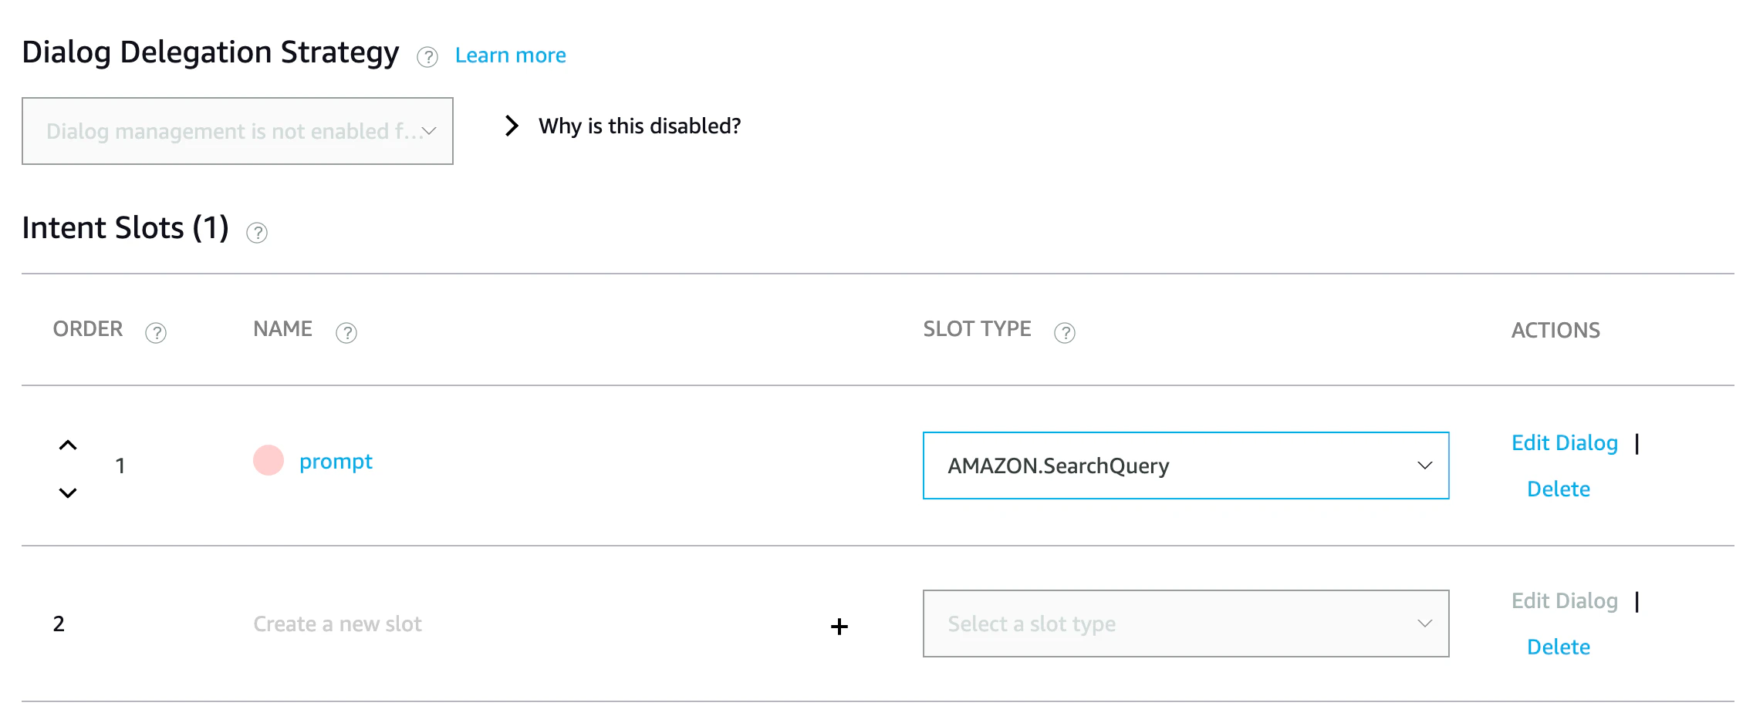Image resolution: width=1753 pixels, height=706 pixels.
Task: Open the prompt slot link
Action: (336, 462)
